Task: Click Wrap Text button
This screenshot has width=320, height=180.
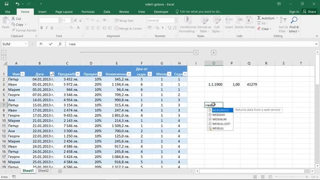Action: [x=124, y=20]
